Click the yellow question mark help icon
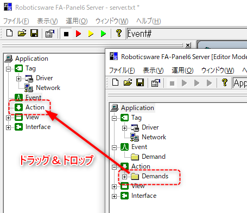Screen dimensions: 247x213 [119, 33]
